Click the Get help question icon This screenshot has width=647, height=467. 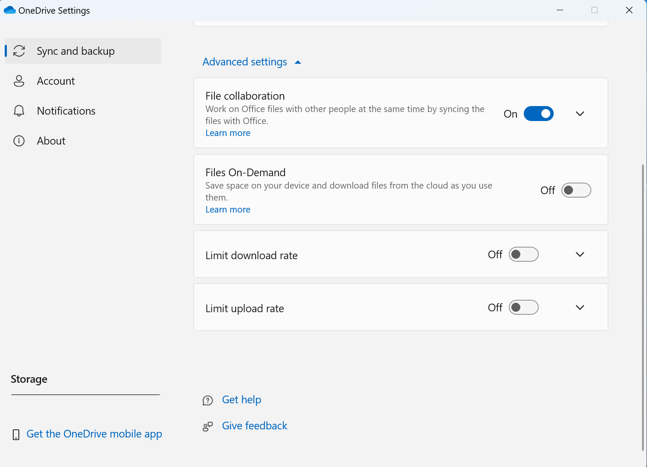tap(208, 400)
